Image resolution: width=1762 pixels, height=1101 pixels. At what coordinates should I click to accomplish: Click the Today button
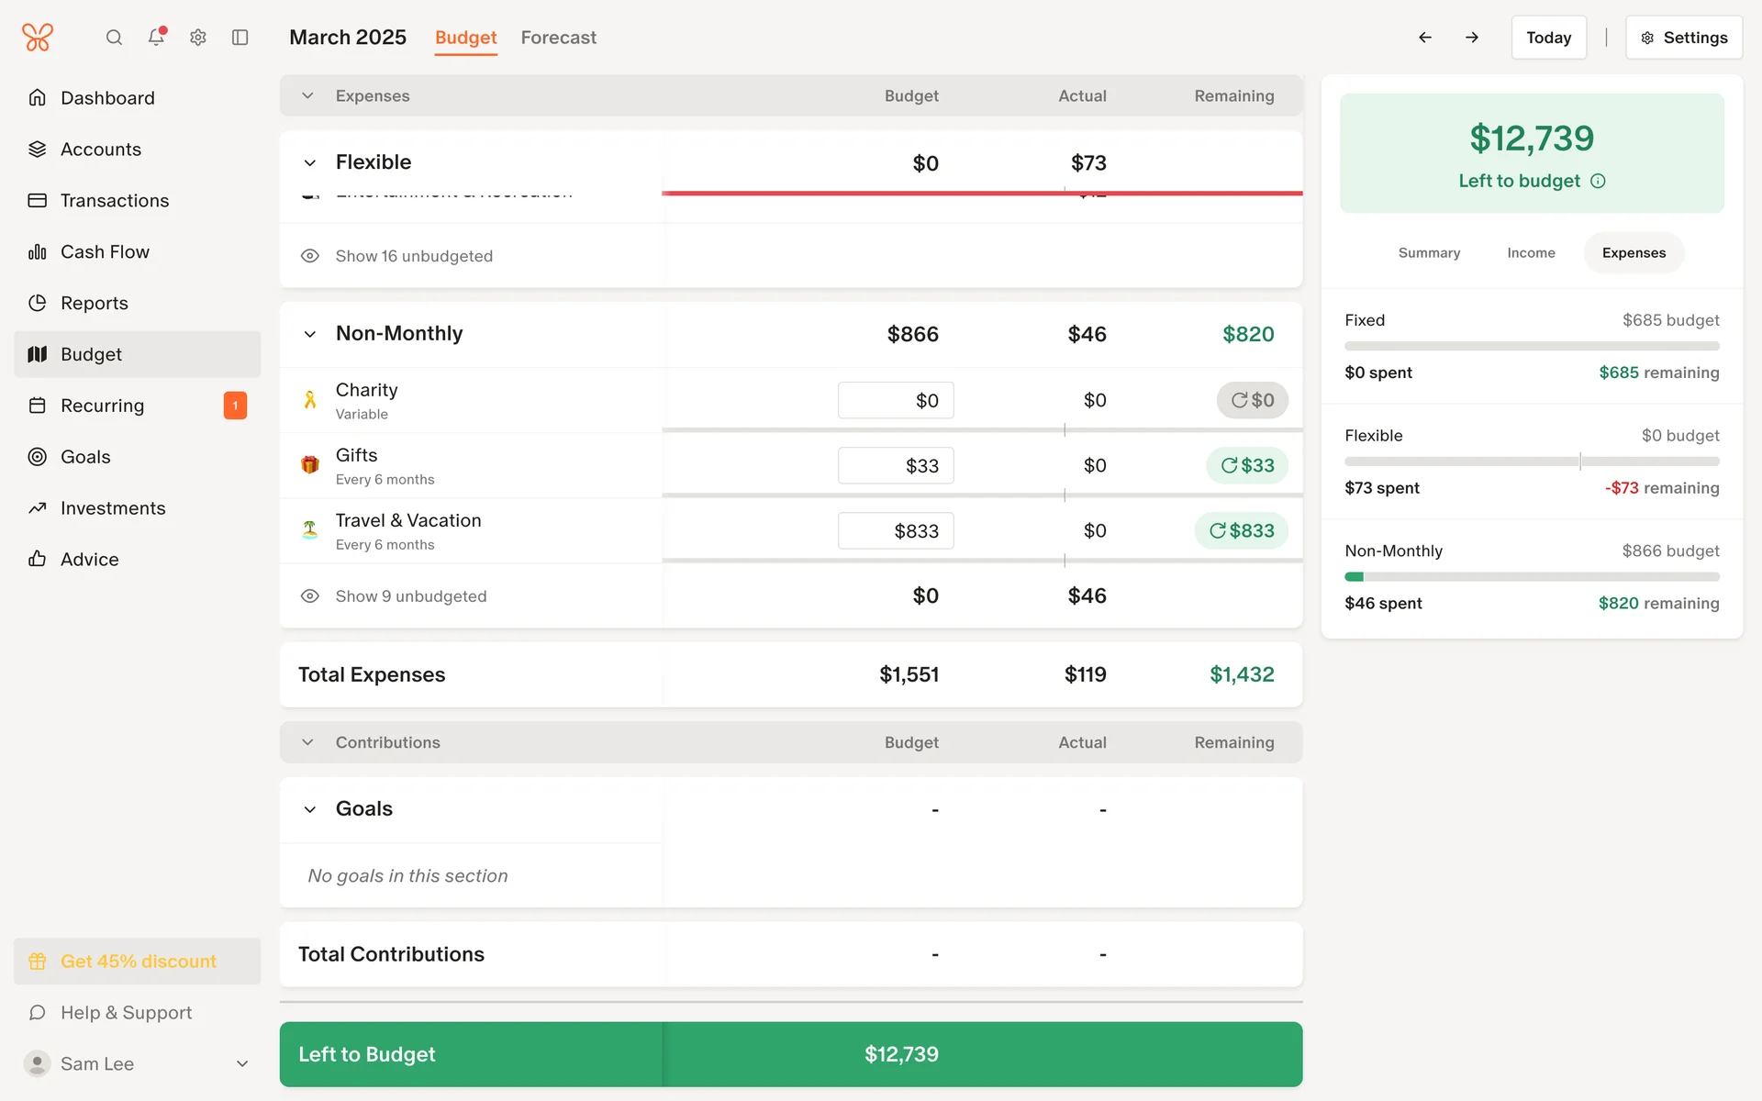(1548, 38)
